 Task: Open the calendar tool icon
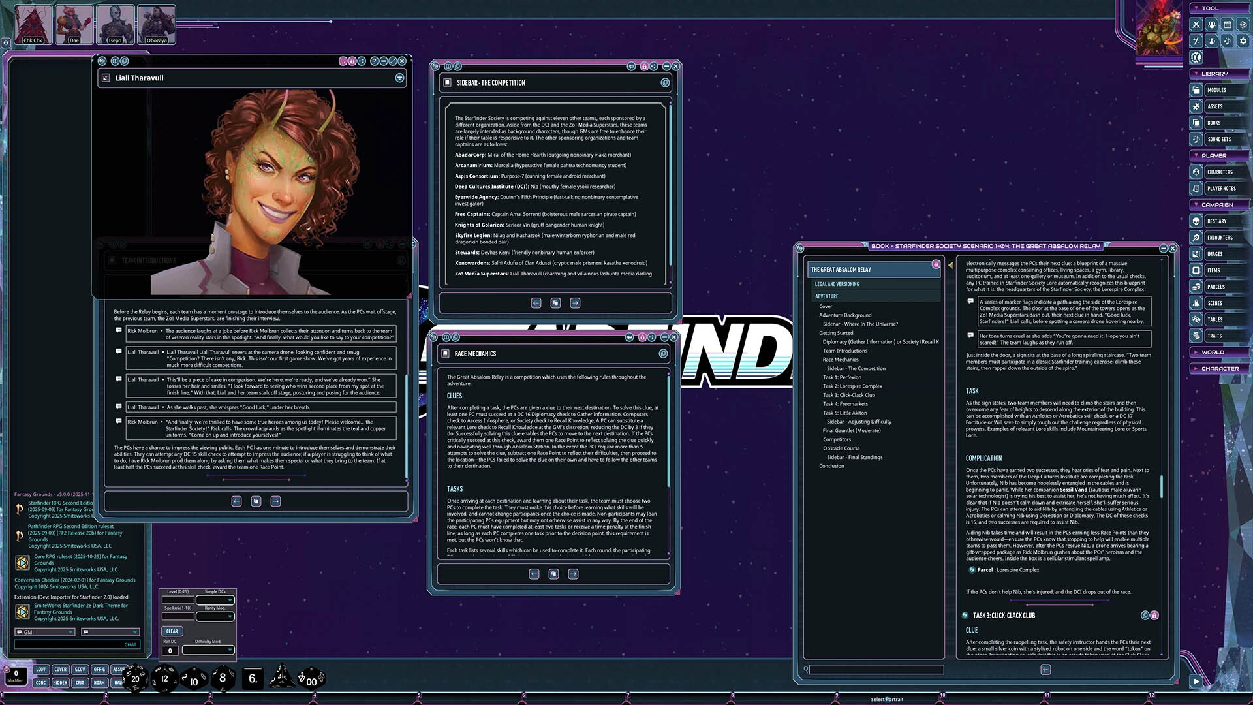pyautogui.click(x=1226, y=24)
